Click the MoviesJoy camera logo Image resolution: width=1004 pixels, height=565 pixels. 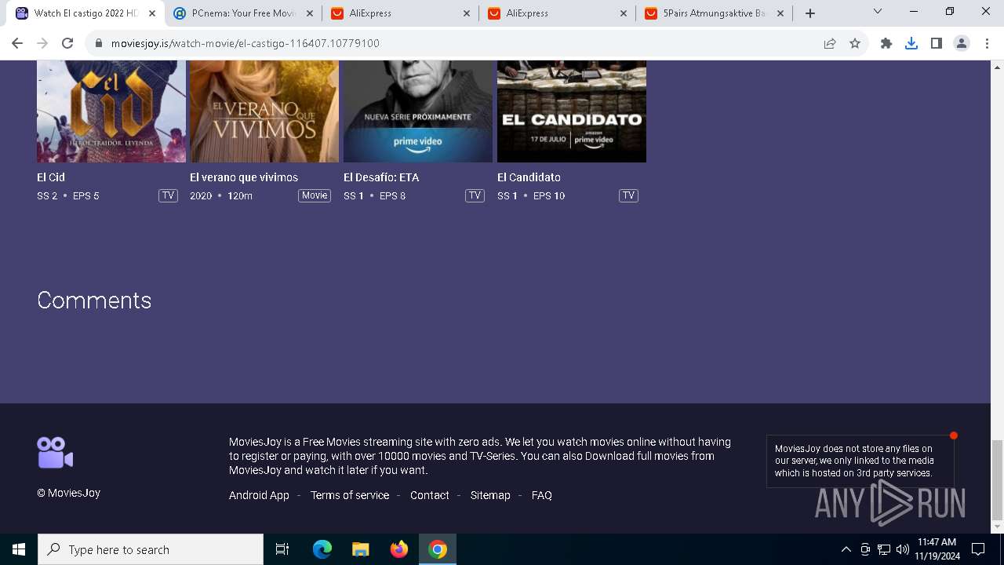tap(55, 453)
